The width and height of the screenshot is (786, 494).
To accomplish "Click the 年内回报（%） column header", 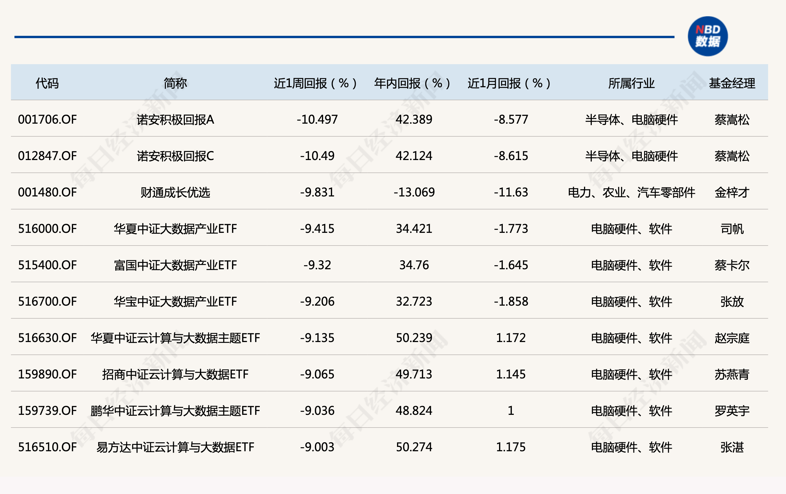I will tap(413, 83).
